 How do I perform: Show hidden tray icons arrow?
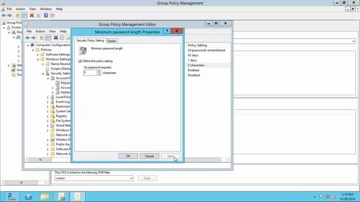(314, 197)
